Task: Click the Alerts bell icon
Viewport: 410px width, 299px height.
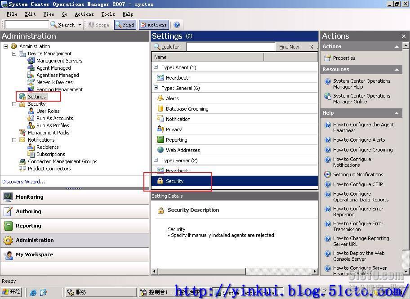Action: pyautogui.click(x=160, y=98)
